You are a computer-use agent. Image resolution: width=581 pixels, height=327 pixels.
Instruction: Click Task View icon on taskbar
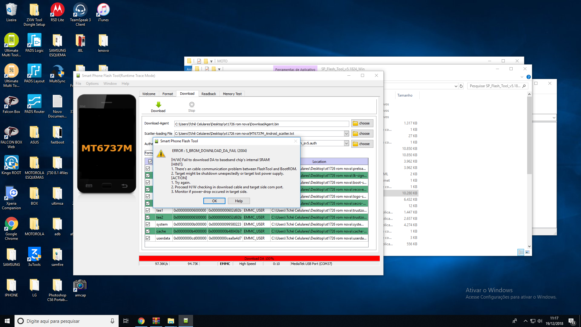click(x=126, y=321)
